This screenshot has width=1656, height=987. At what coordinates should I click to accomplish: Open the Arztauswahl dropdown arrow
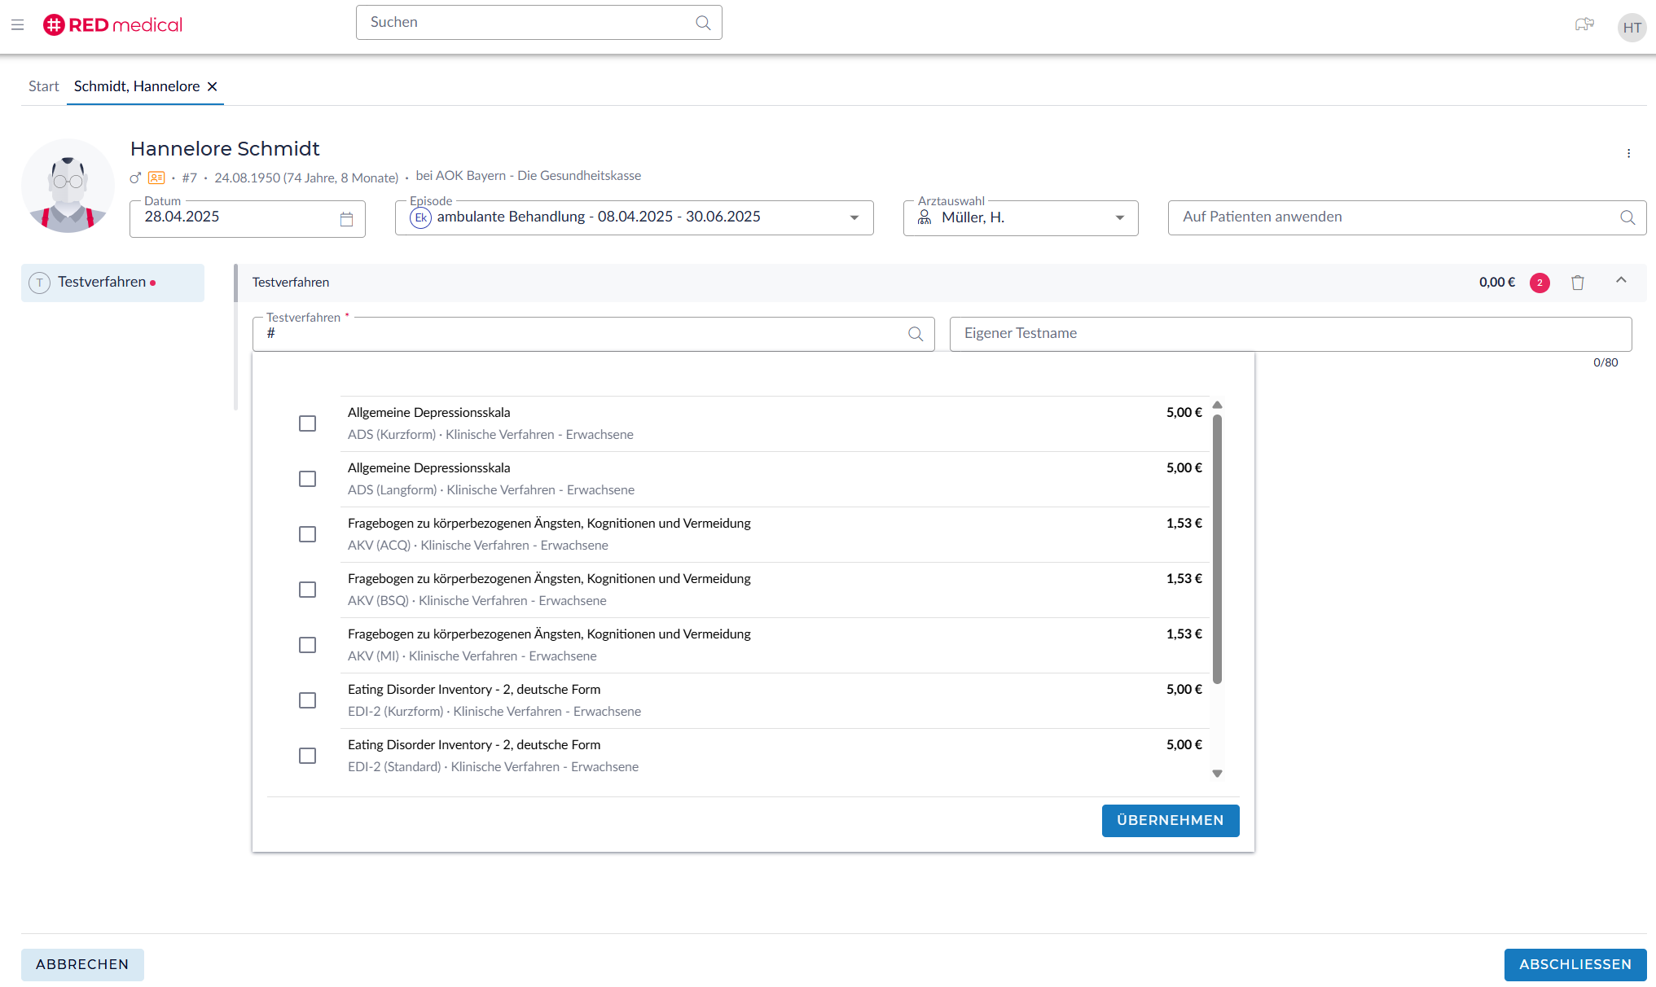click(x=1120, y=217)
